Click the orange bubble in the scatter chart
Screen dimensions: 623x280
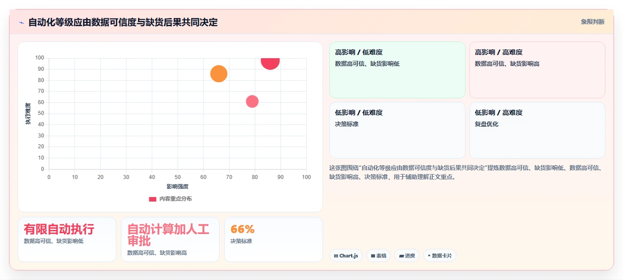[219, 73]
